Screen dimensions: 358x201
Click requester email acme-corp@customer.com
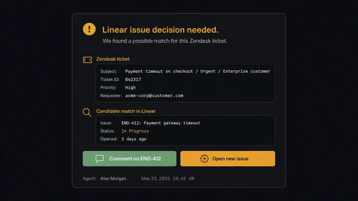(154, 96)
